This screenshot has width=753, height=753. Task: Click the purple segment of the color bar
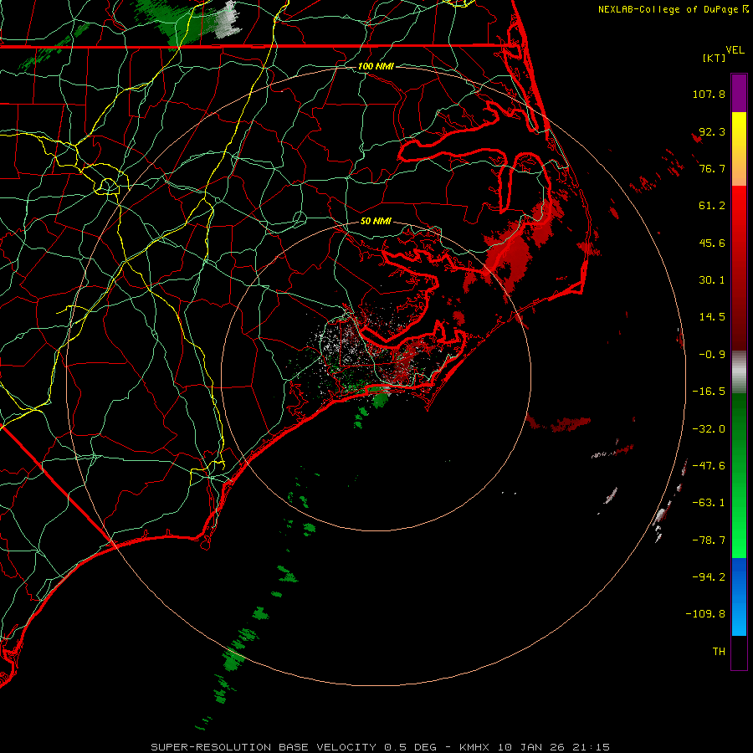tap(739, 93)
